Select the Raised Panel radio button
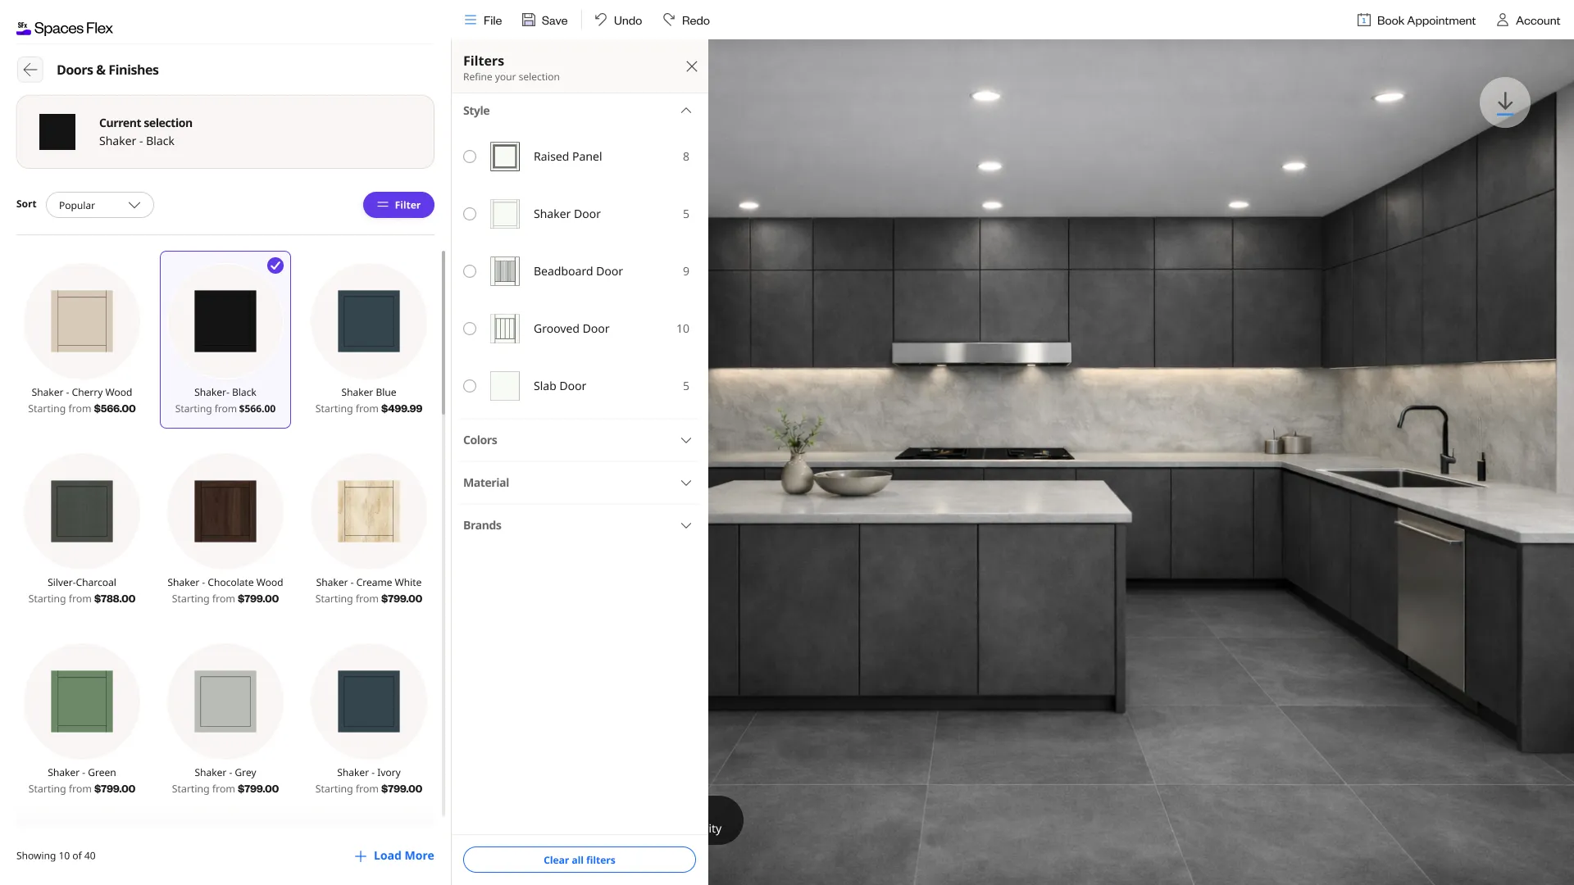This screenshot has width=1574, height=885. tap(470, 157)
